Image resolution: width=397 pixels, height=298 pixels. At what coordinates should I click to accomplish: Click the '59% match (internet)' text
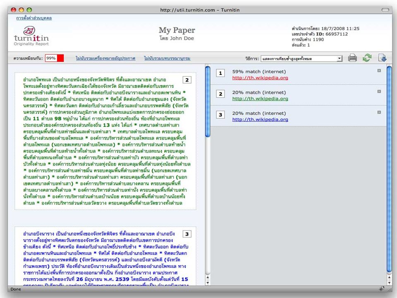tap(259, 72)
